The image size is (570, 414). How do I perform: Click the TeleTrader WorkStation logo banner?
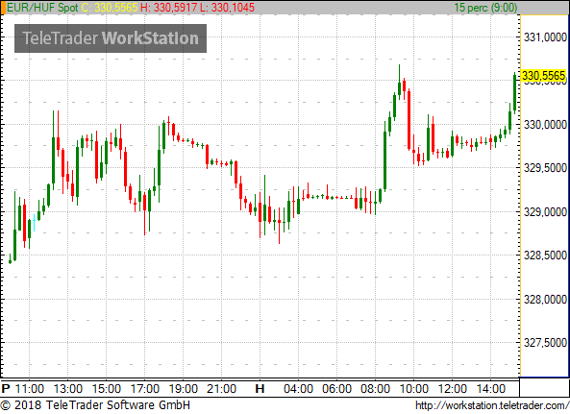pos(111,38)
